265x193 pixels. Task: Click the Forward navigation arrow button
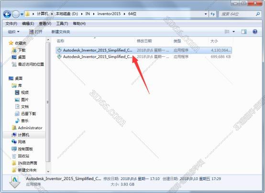click(x=16, y=14)
